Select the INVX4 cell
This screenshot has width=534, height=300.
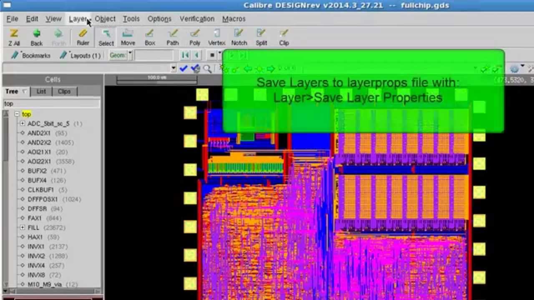coord(36,265)
